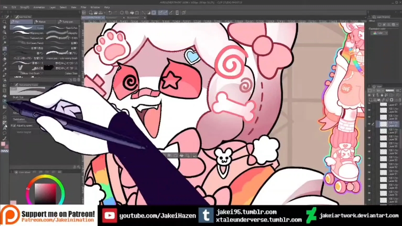
Task: Click the Deselect icon in command bar
Action: click(x=143, y=13)
